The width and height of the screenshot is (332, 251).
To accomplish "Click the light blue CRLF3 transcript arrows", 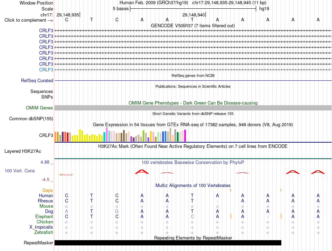I will pyautogui.click(x=193, y=70).
